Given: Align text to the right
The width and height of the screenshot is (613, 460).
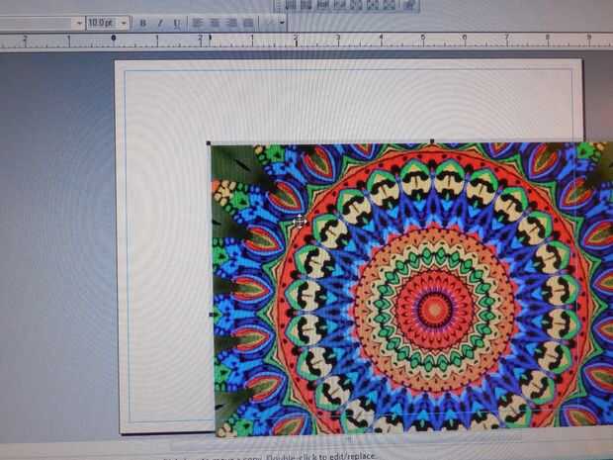Looking at the screenshot, I should 231,23.
